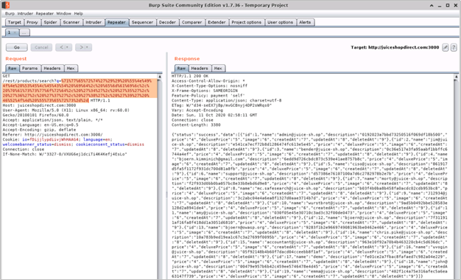461x280 pixels.
Task: Click the Content-Type response header line
Action: click(226, 100)
